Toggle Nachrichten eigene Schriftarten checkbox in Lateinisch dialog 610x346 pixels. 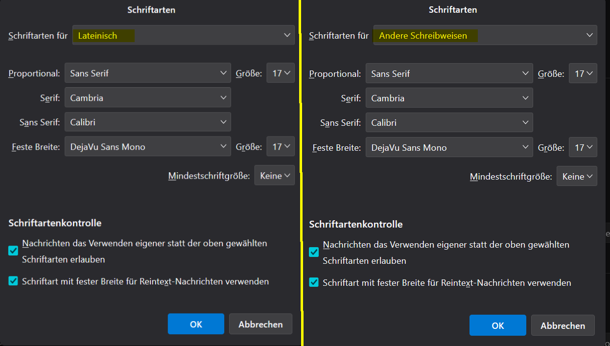(13, 251)
